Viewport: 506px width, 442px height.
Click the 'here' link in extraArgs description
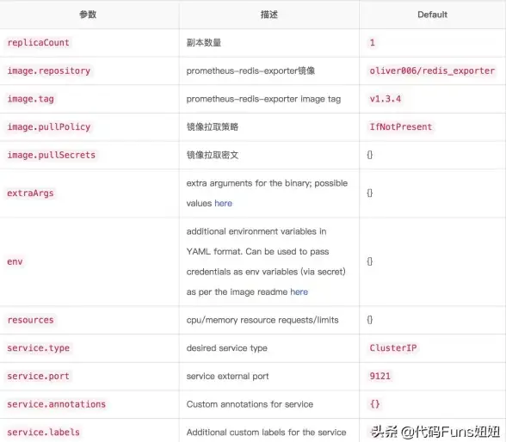pos(224,204)
